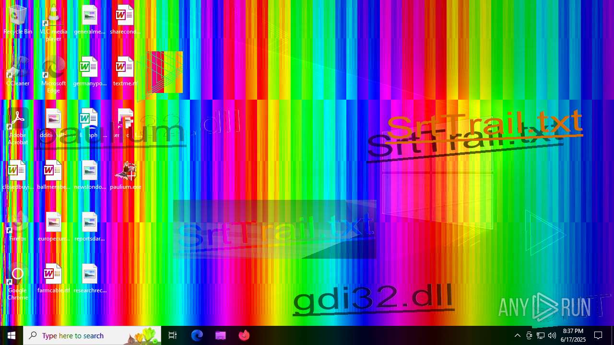
Task: Select the closedbuyi... Word document icon
Action: pyautogui.click(x=18, y=175)
